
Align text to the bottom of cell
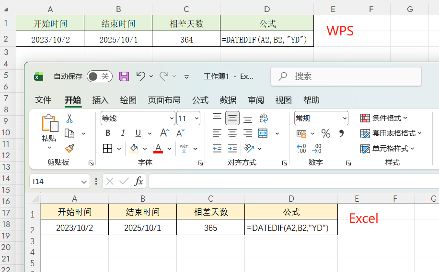[248, 120]
